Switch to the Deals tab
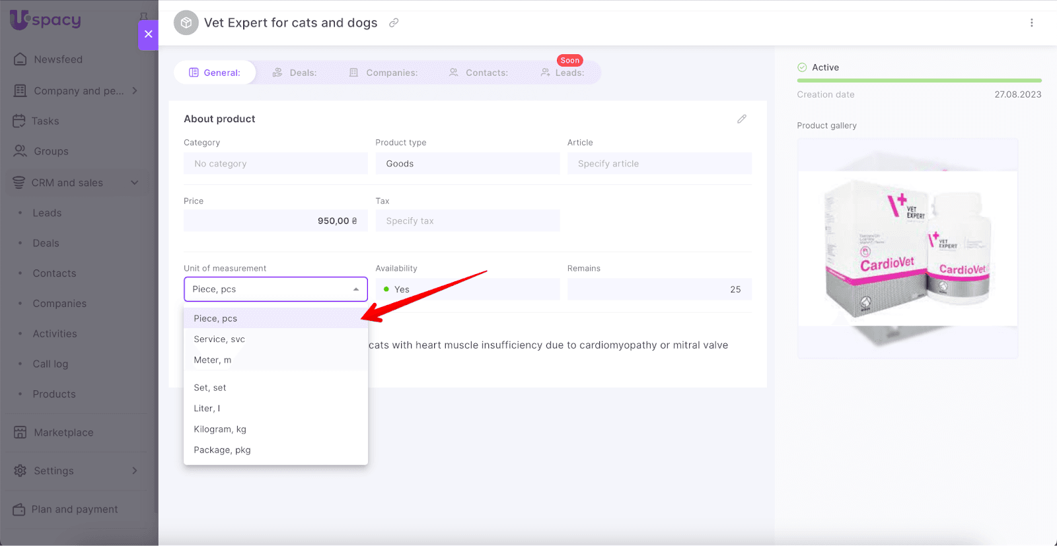This screenshot has height=546, width=1057. coord(295,73)
